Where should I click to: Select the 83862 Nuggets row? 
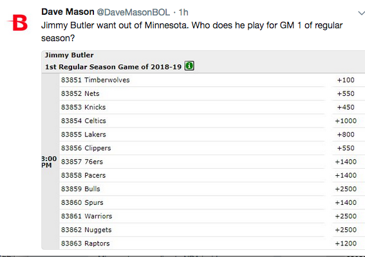click(x=192, y=230)
